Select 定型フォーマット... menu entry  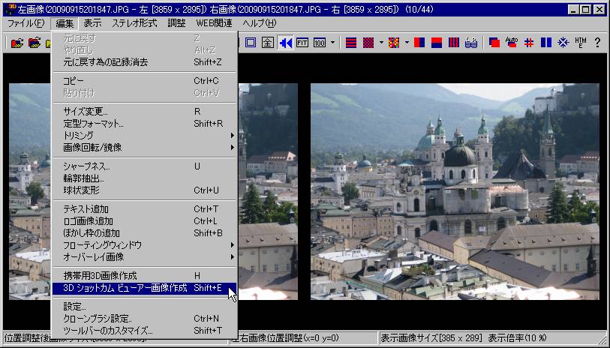144,124
